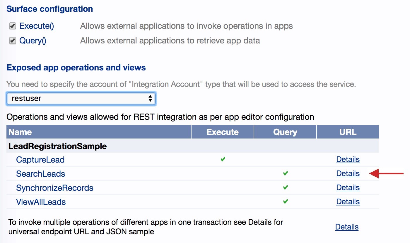The height and width of the screenshot is (243, 410).
Task: Open the CaptureLead operation
Action: [x=40, y=160]
